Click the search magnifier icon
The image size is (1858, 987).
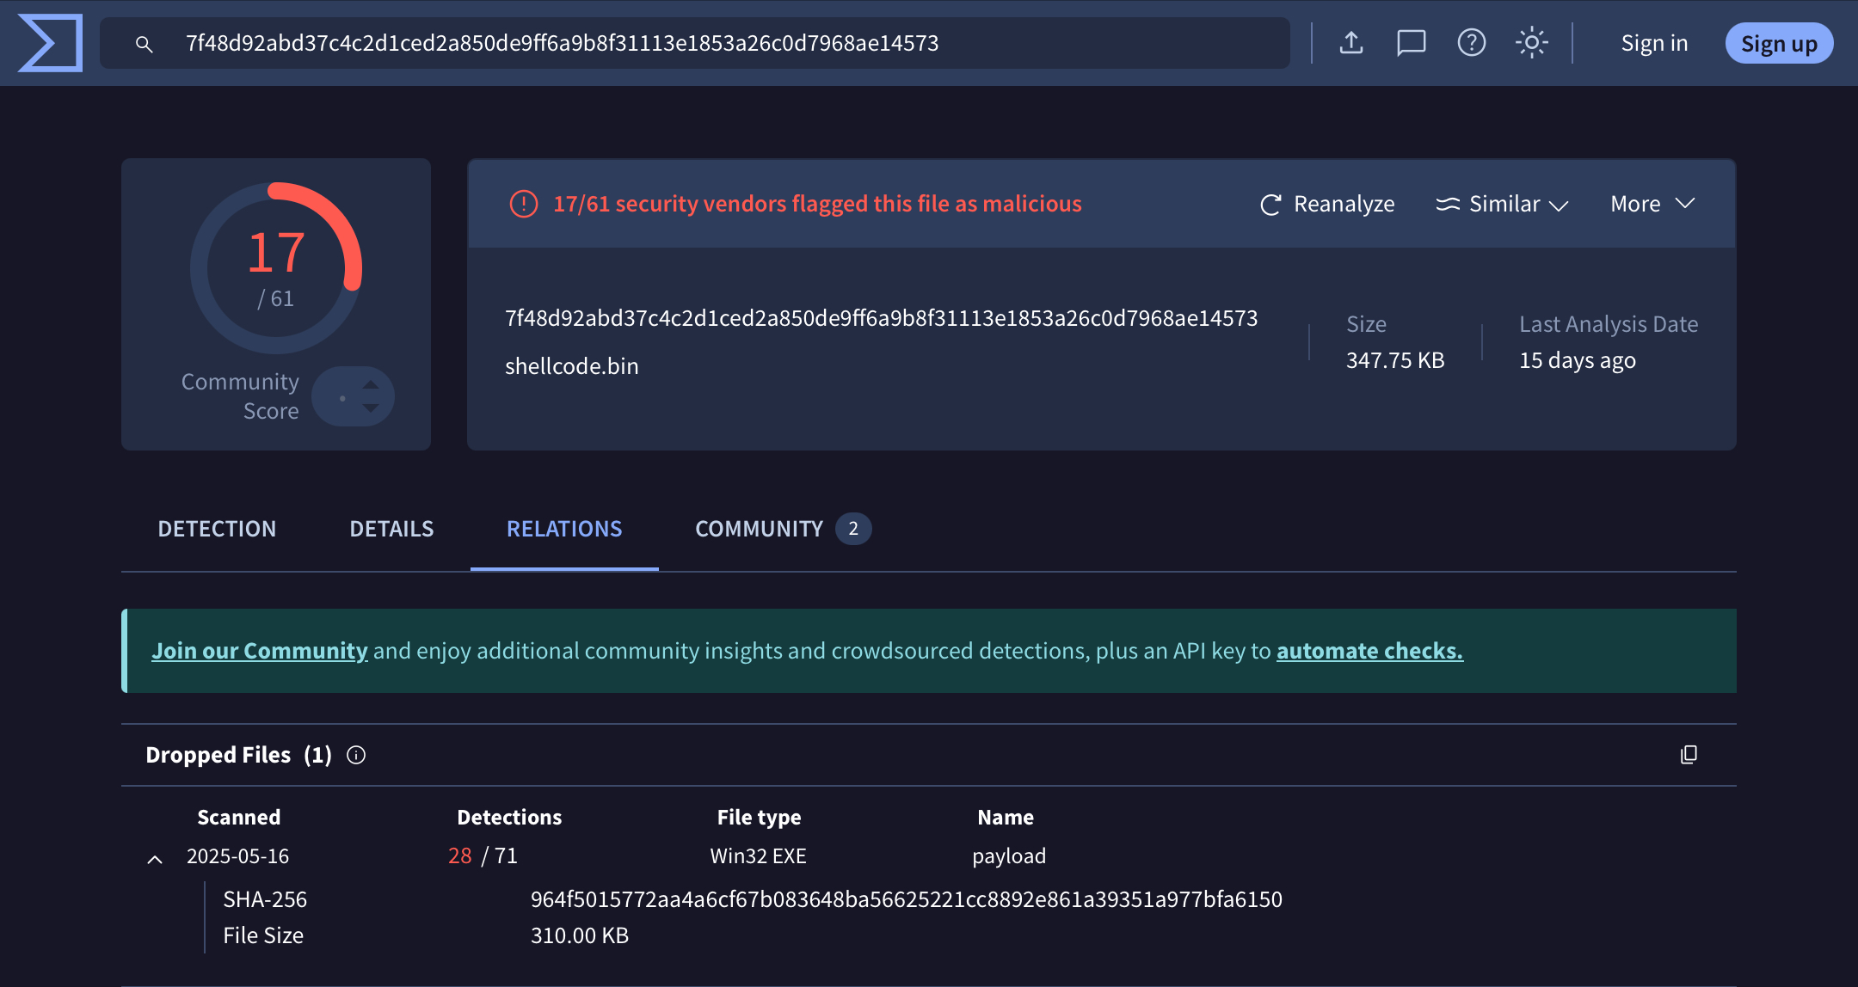point(144,44)
